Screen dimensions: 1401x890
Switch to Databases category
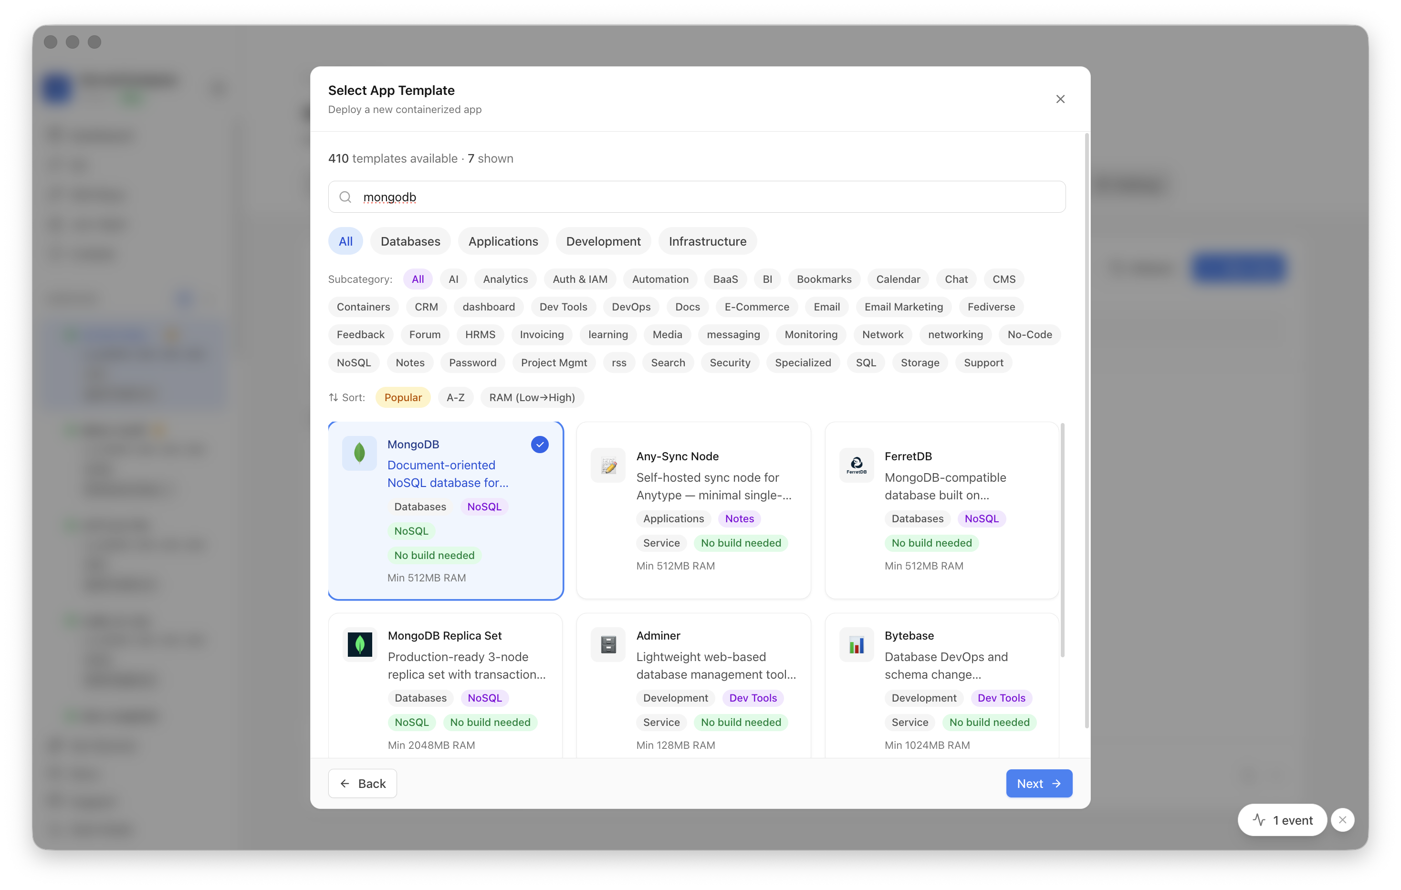410,241
